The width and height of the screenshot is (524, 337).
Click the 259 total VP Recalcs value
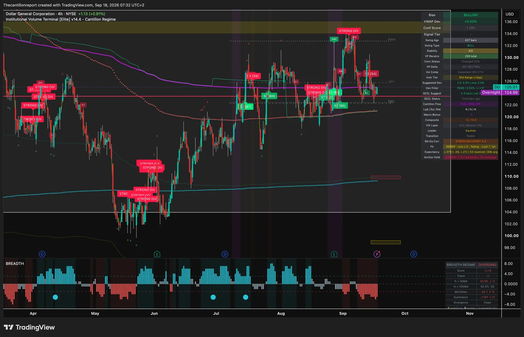tap(471, 56)
